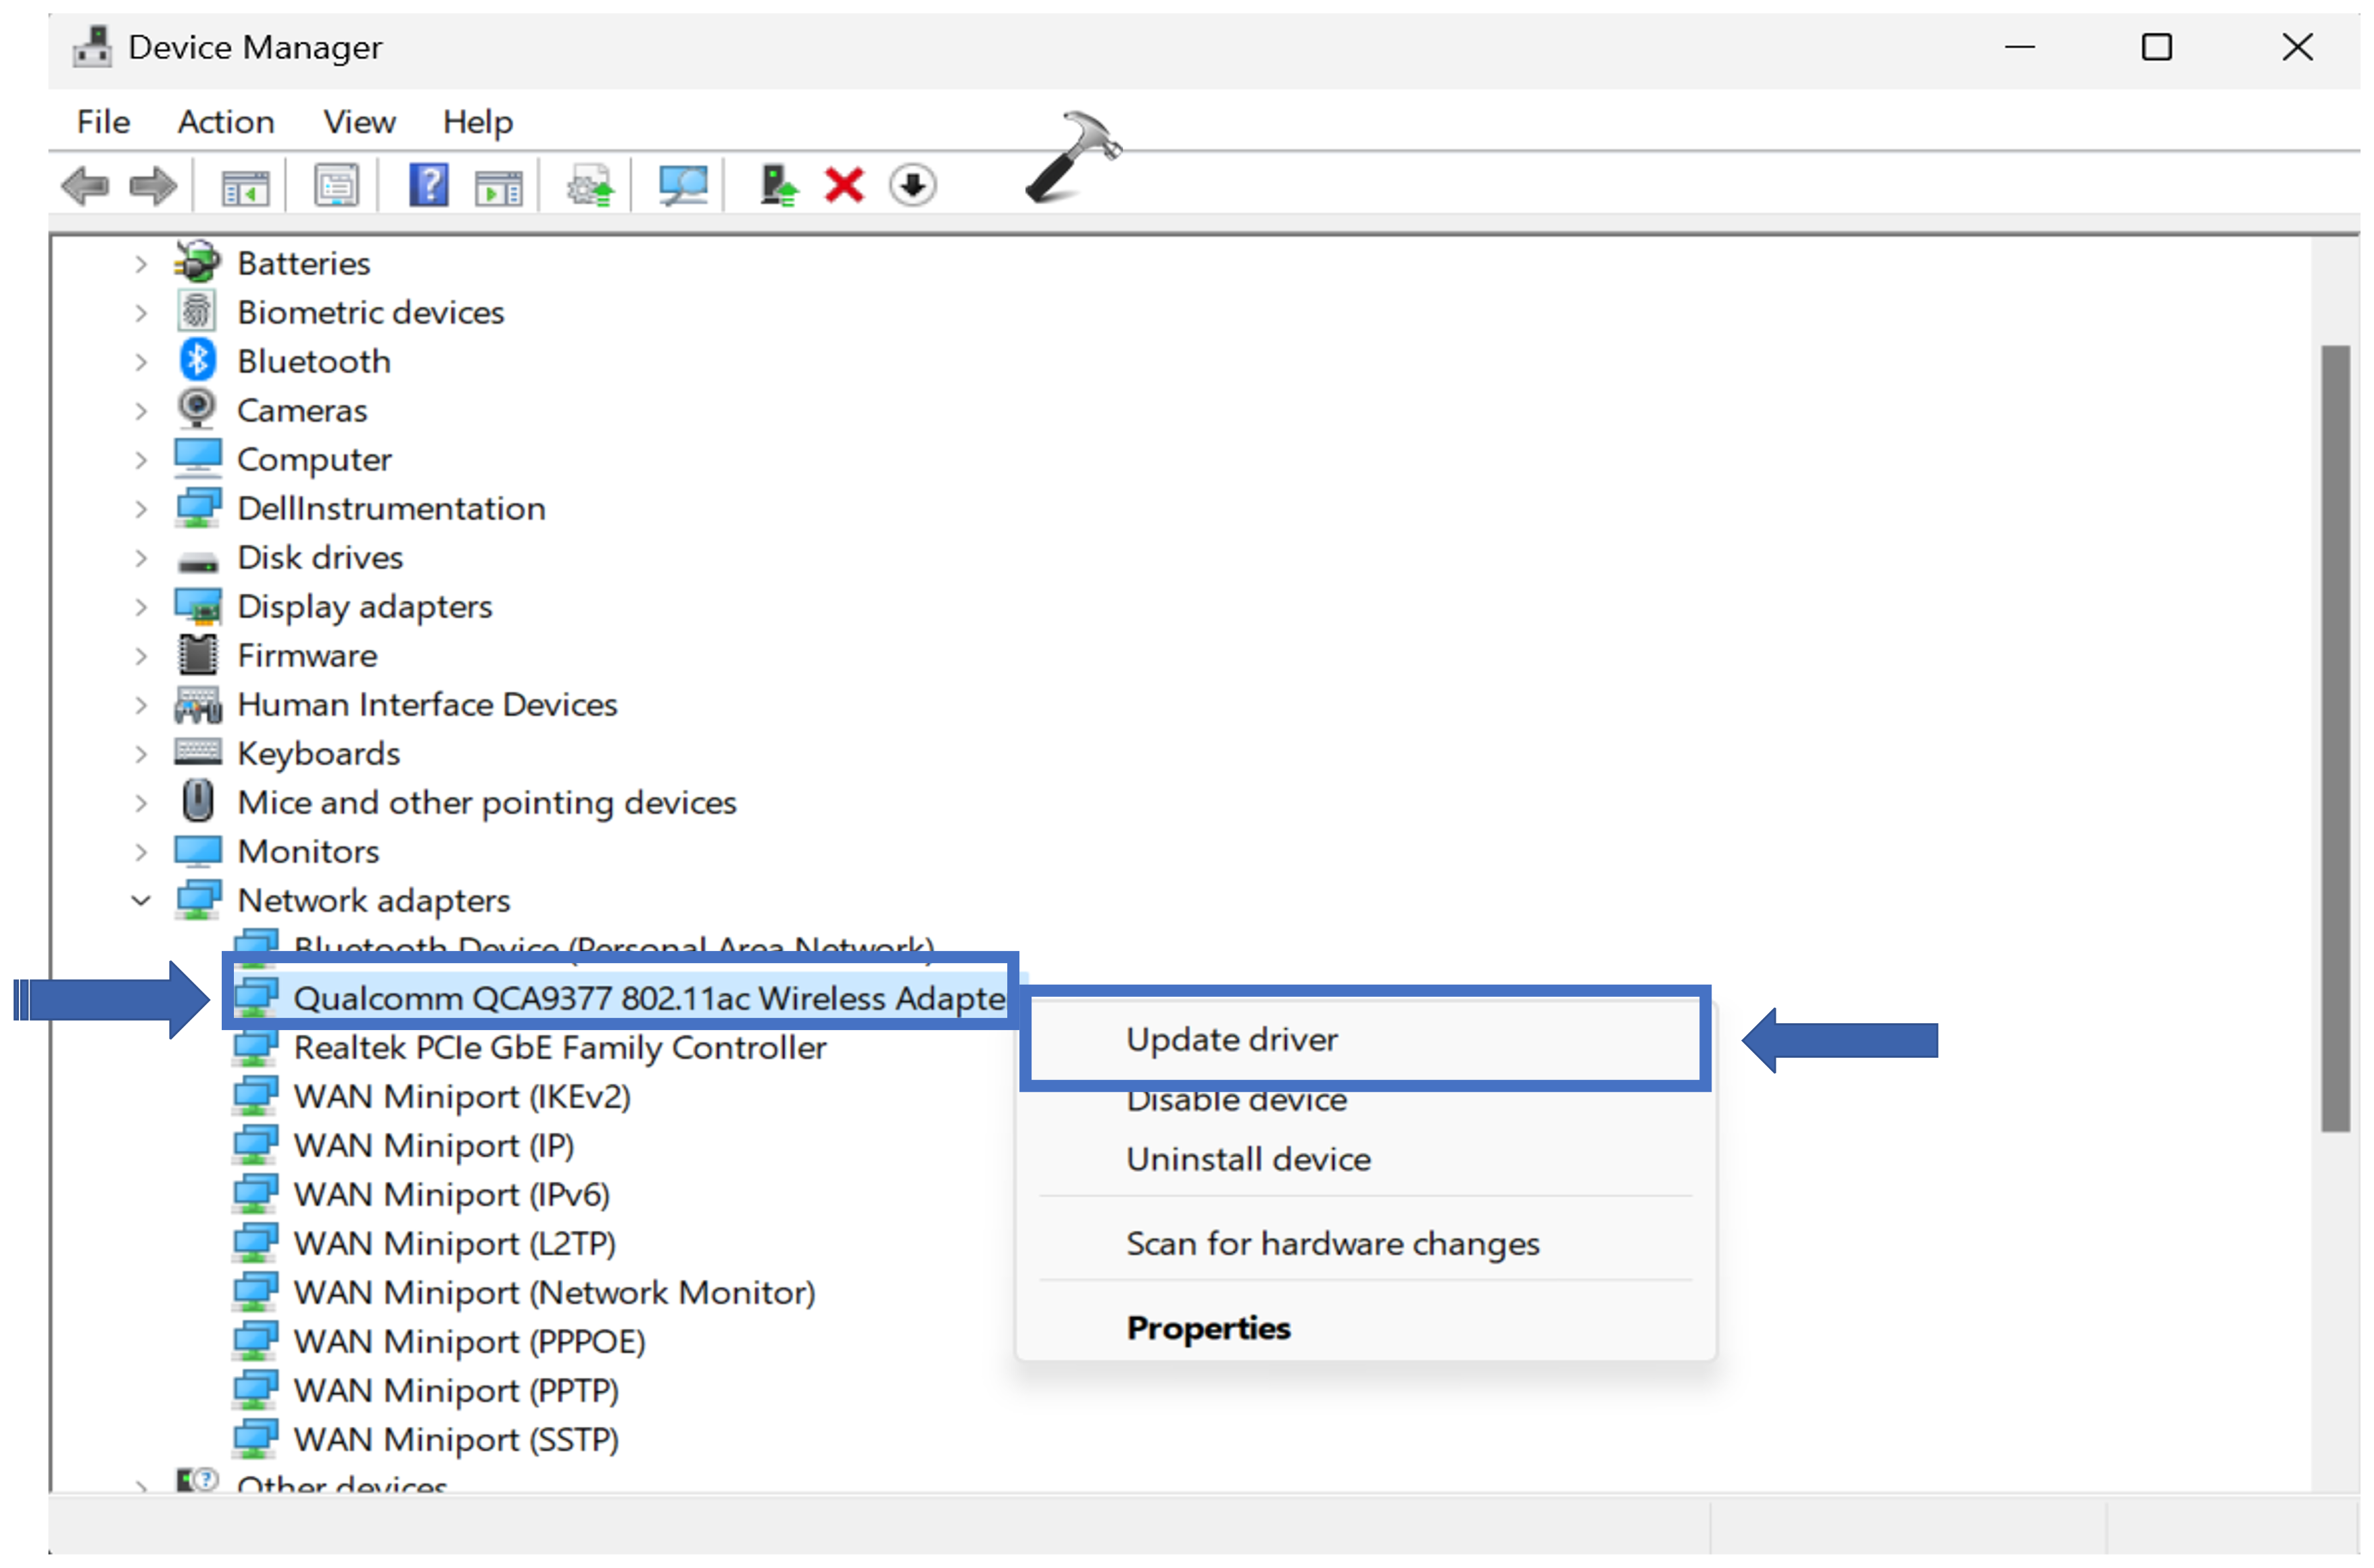
Task: Expand the Keyboards category
Action: [x=141, y=754]
